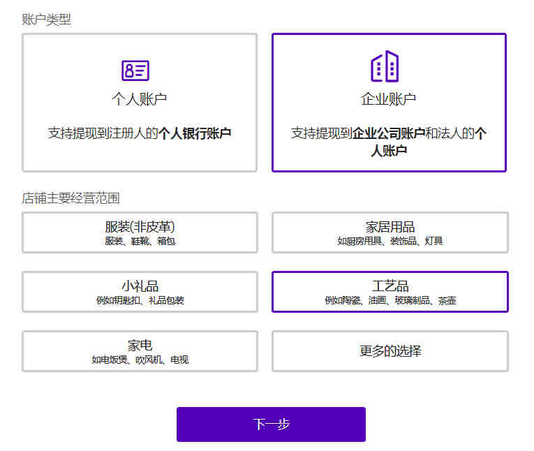This screenshot has height=451, width=534.
Task: Choose 小礼品 business category
Action: coord(140,292)
